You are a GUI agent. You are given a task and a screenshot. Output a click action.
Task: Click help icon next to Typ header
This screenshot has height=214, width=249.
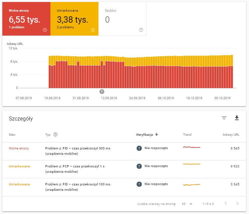(55, 135)
